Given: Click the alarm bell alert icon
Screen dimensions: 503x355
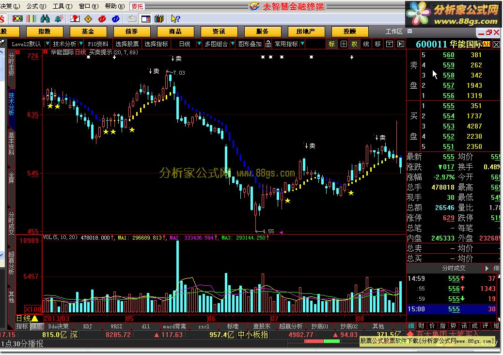Looking at the screenshot, I should point(59,19).
